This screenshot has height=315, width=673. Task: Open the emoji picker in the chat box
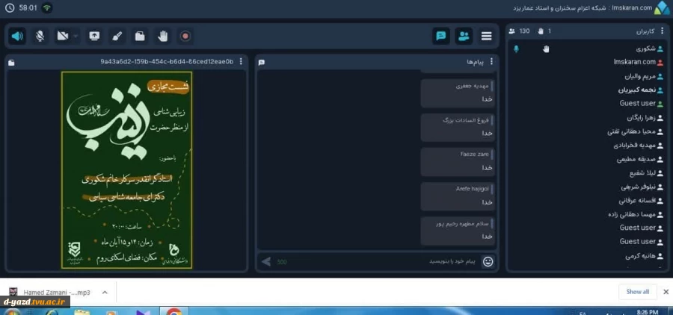pos(488,261)
